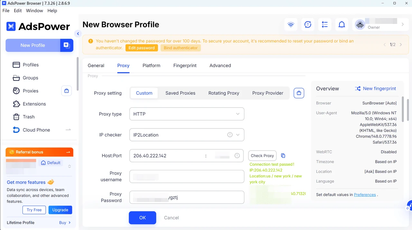This screenshot has height=230, width=412.
Task: Open the Help menu
Action: coord(52,11)
